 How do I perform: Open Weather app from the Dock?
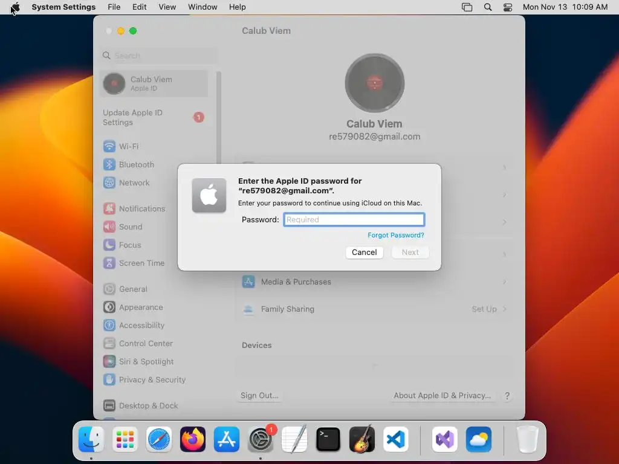(x=479, y=439)
